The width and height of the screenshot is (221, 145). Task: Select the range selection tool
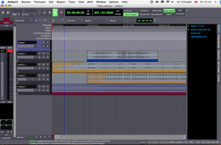(x=41, y=21)
